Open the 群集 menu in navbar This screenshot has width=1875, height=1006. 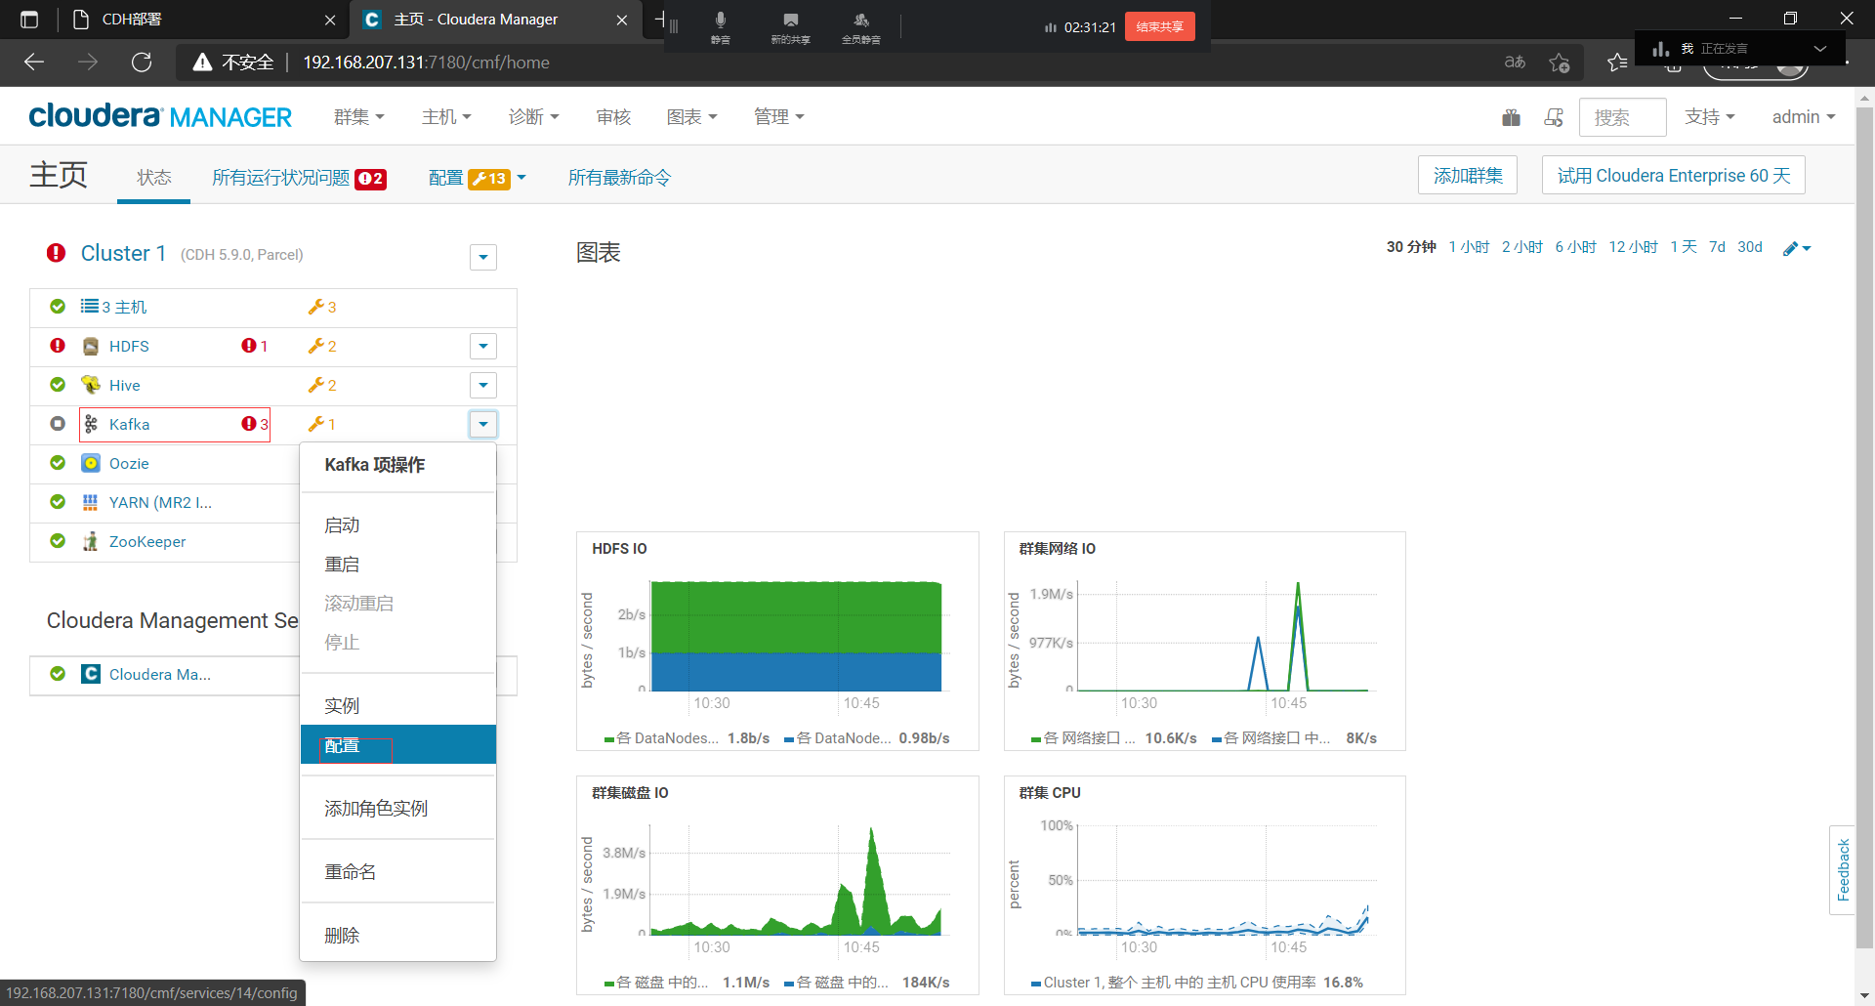point(358,117)
